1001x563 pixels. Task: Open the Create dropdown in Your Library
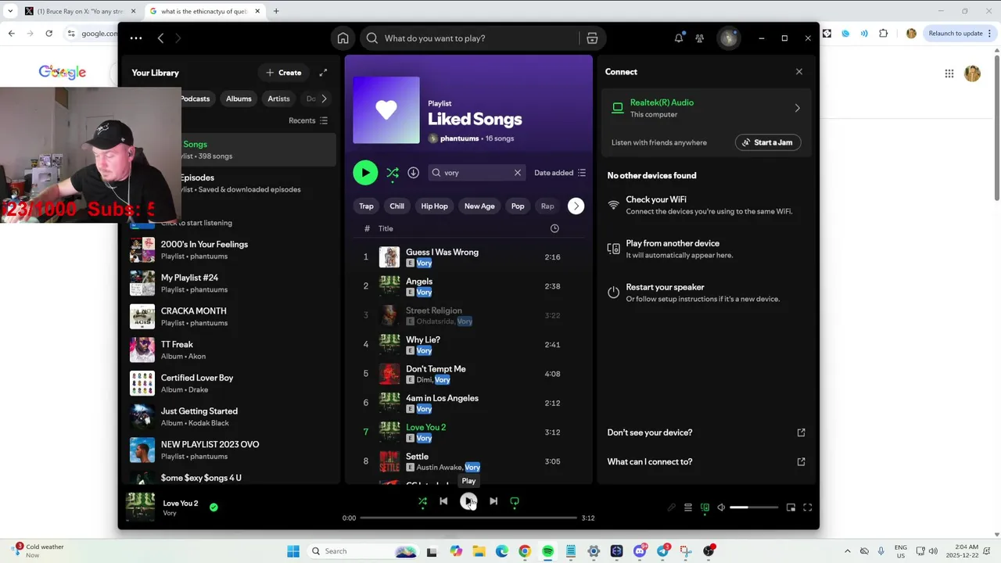[x=283, y=73]
